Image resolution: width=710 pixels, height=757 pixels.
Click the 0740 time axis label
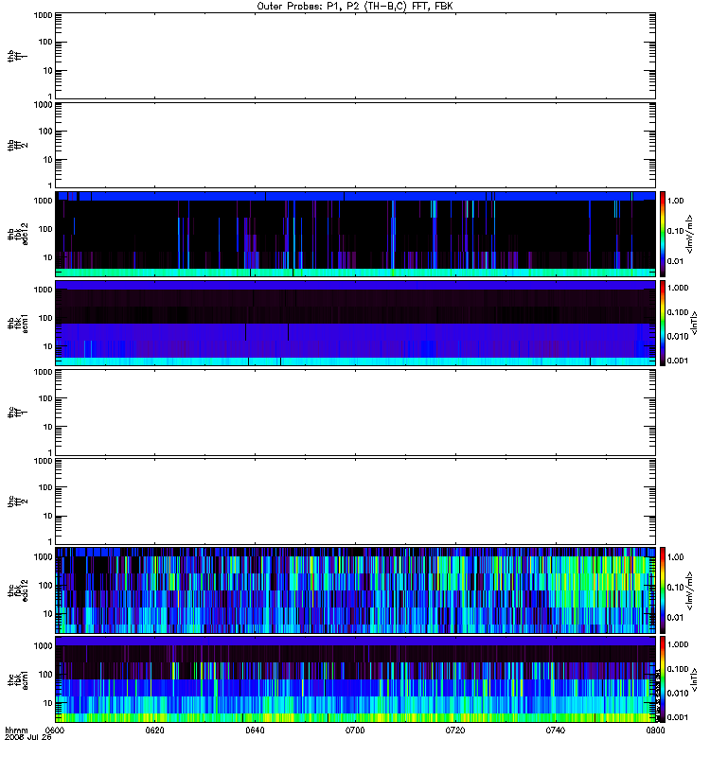click(x=556, y=731)
